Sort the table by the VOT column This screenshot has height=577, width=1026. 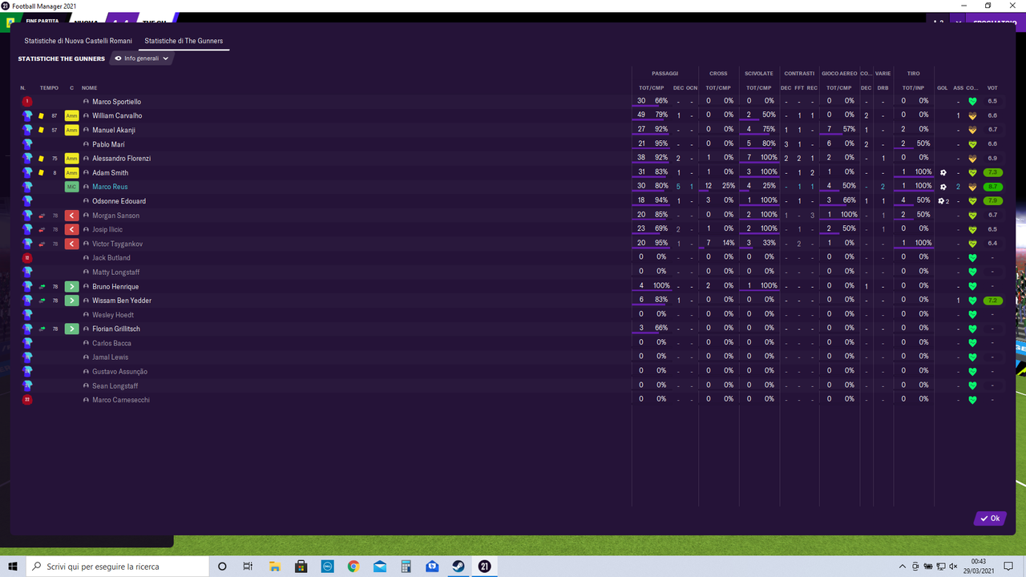(x=992, y=87)
